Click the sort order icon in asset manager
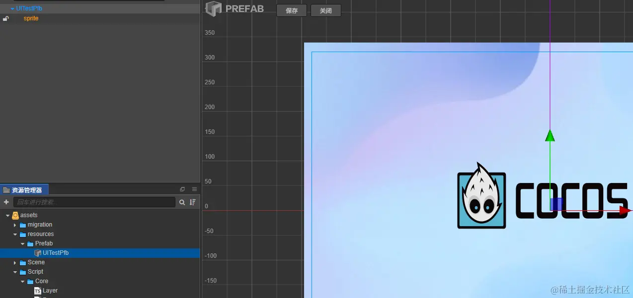 193,202
